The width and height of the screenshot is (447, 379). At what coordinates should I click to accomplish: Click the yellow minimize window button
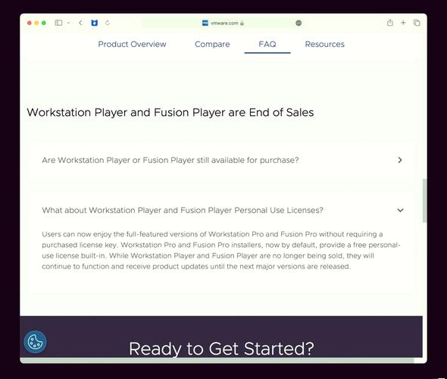click(36, 23)
